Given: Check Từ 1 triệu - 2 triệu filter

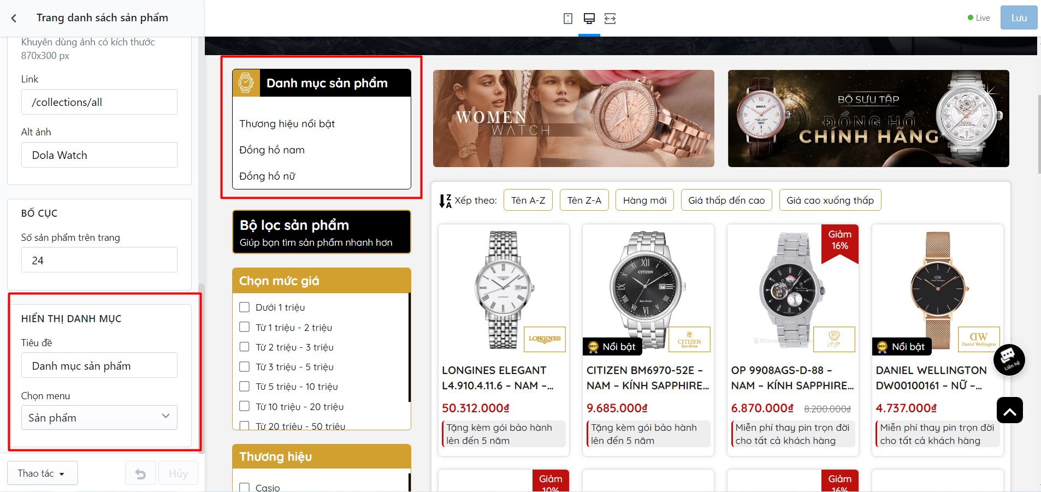Looking at the screenshot, I should point(245,327).
